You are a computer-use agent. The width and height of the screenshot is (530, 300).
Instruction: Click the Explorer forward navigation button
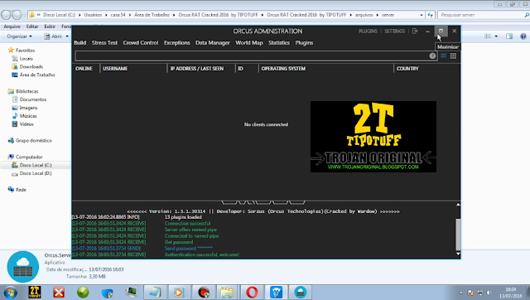pyautogui.click(x=17, y=15)
